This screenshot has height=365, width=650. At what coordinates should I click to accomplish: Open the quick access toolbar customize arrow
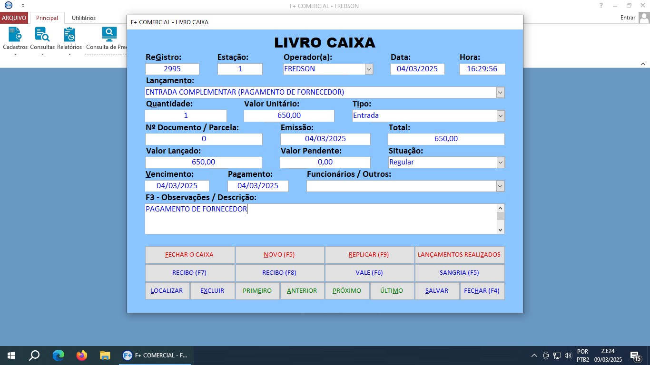[23, 6]
